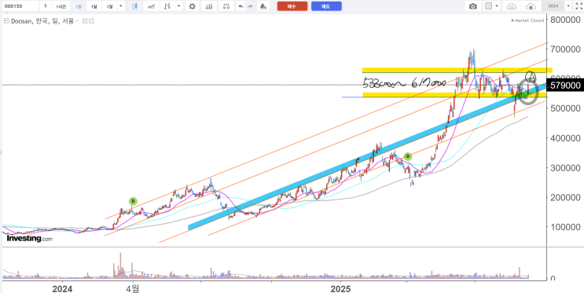
Task: Take a chart snapshot with camera icon
Action: (x=473, y=6)
